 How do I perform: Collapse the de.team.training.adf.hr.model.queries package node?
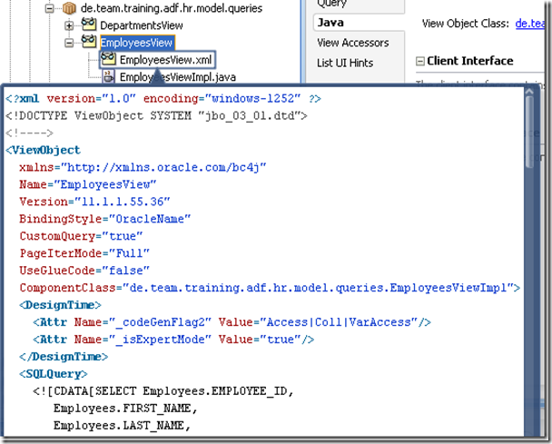[x=50, y=8]
